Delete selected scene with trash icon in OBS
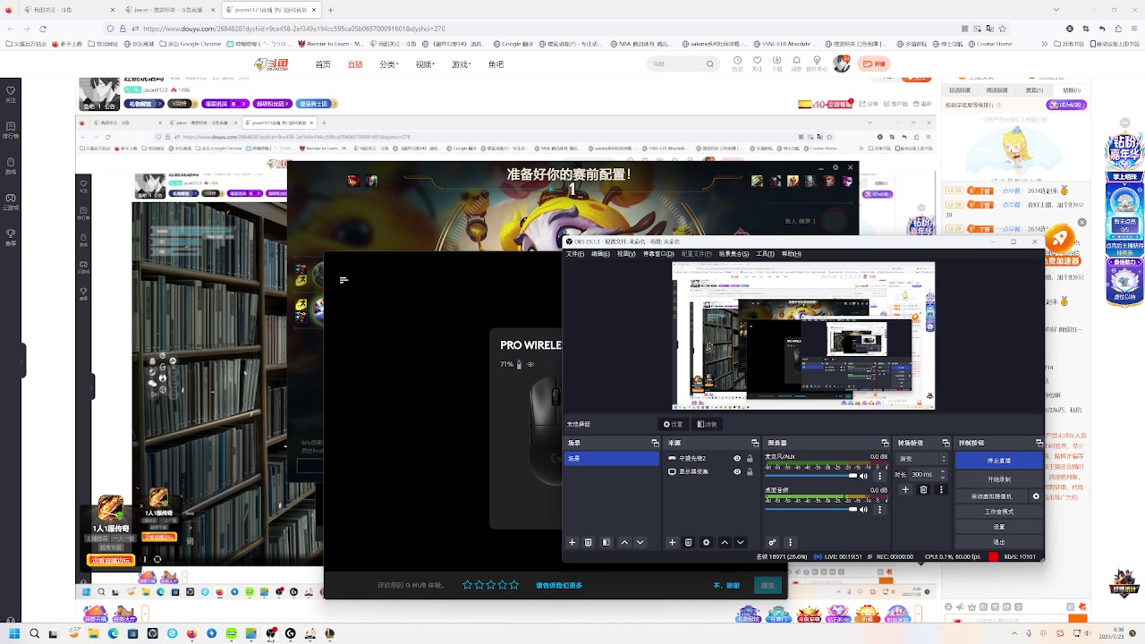The image size is (1145, 644). coord(589,542)
